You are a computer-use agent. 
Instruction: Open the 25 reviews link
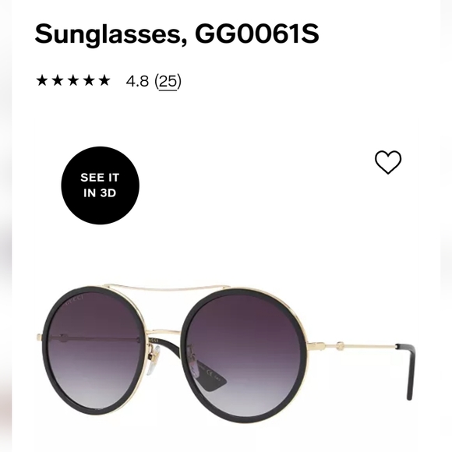pos(168,81)
